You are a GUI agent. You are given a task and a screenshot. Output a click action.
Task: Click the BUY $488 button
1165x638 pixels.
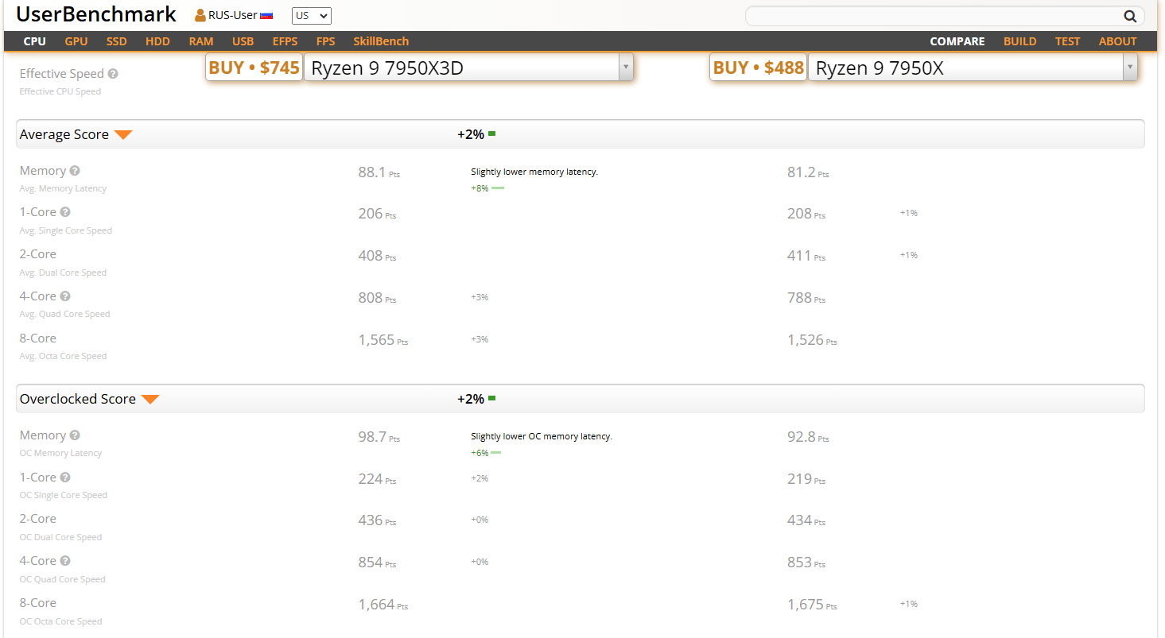click(758, 68)
